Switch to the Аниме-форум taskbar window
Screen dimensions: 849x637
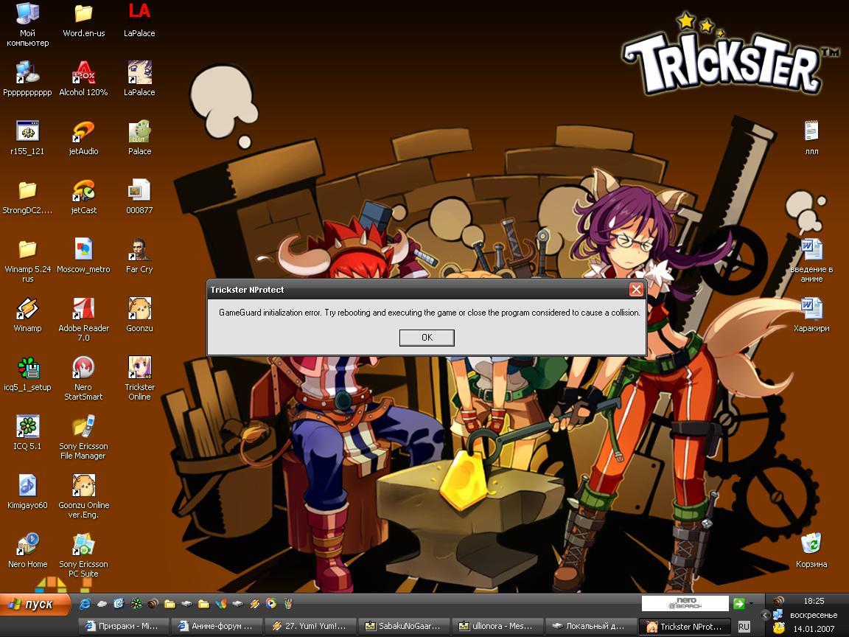click(217, 626)
